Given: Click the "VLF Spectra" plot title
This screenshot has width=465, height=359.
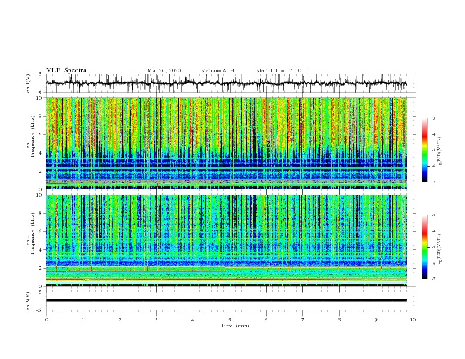Looking at the screenshot, I should pos(66,70).
